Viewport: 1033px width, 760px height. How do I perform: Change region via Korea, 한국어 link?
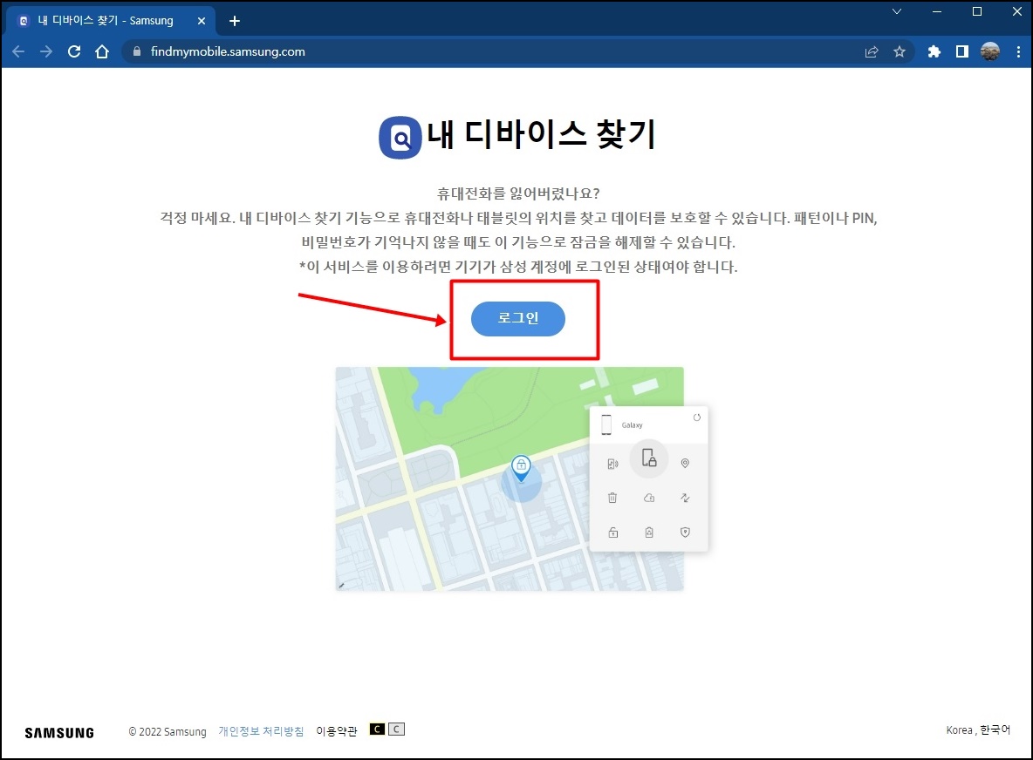pos(978,730)
